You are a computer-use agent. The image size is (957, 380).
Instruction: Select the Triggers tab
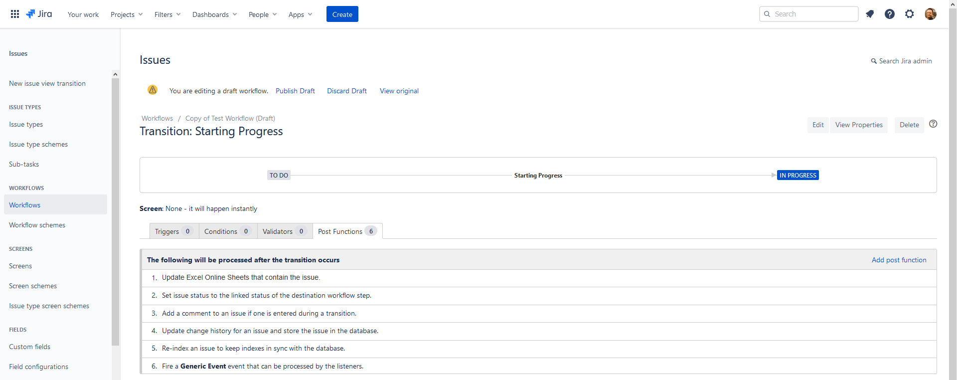[173, 231]
